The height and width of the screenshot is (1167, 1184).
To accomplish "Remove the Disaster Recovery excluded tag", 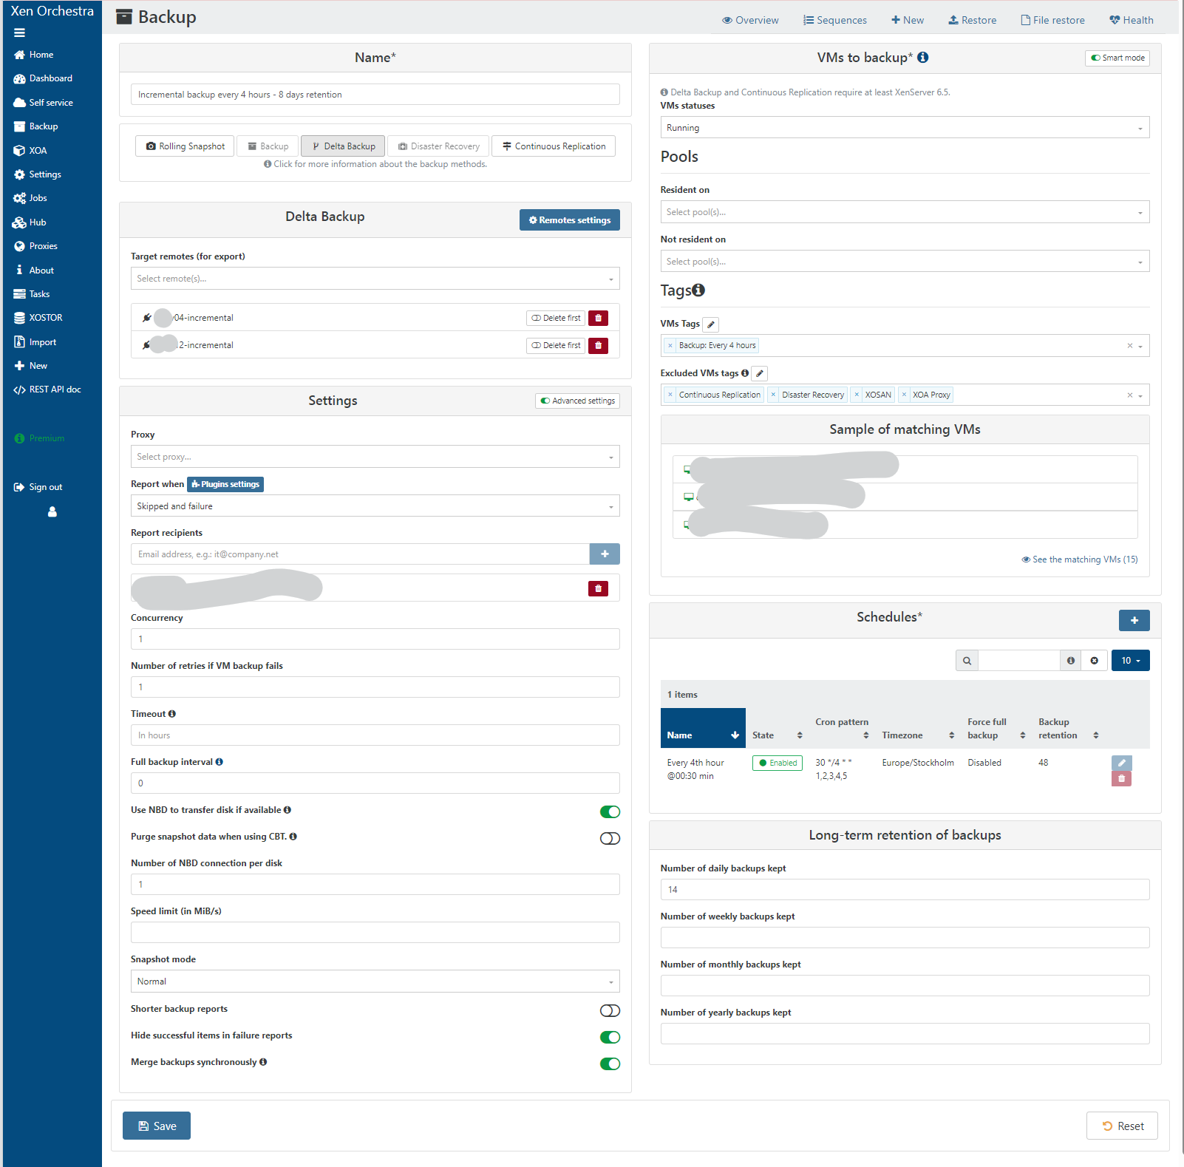I will point(773,395).
